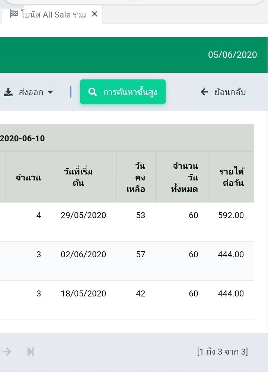268x374 pixels.
Task: Click the magnifier icon in search button
Action: 92,92
